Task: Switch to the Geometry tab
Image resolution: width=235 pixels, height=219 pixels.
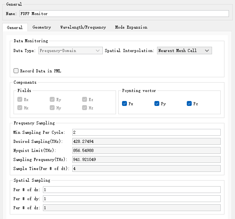Action: coord(42,27)
